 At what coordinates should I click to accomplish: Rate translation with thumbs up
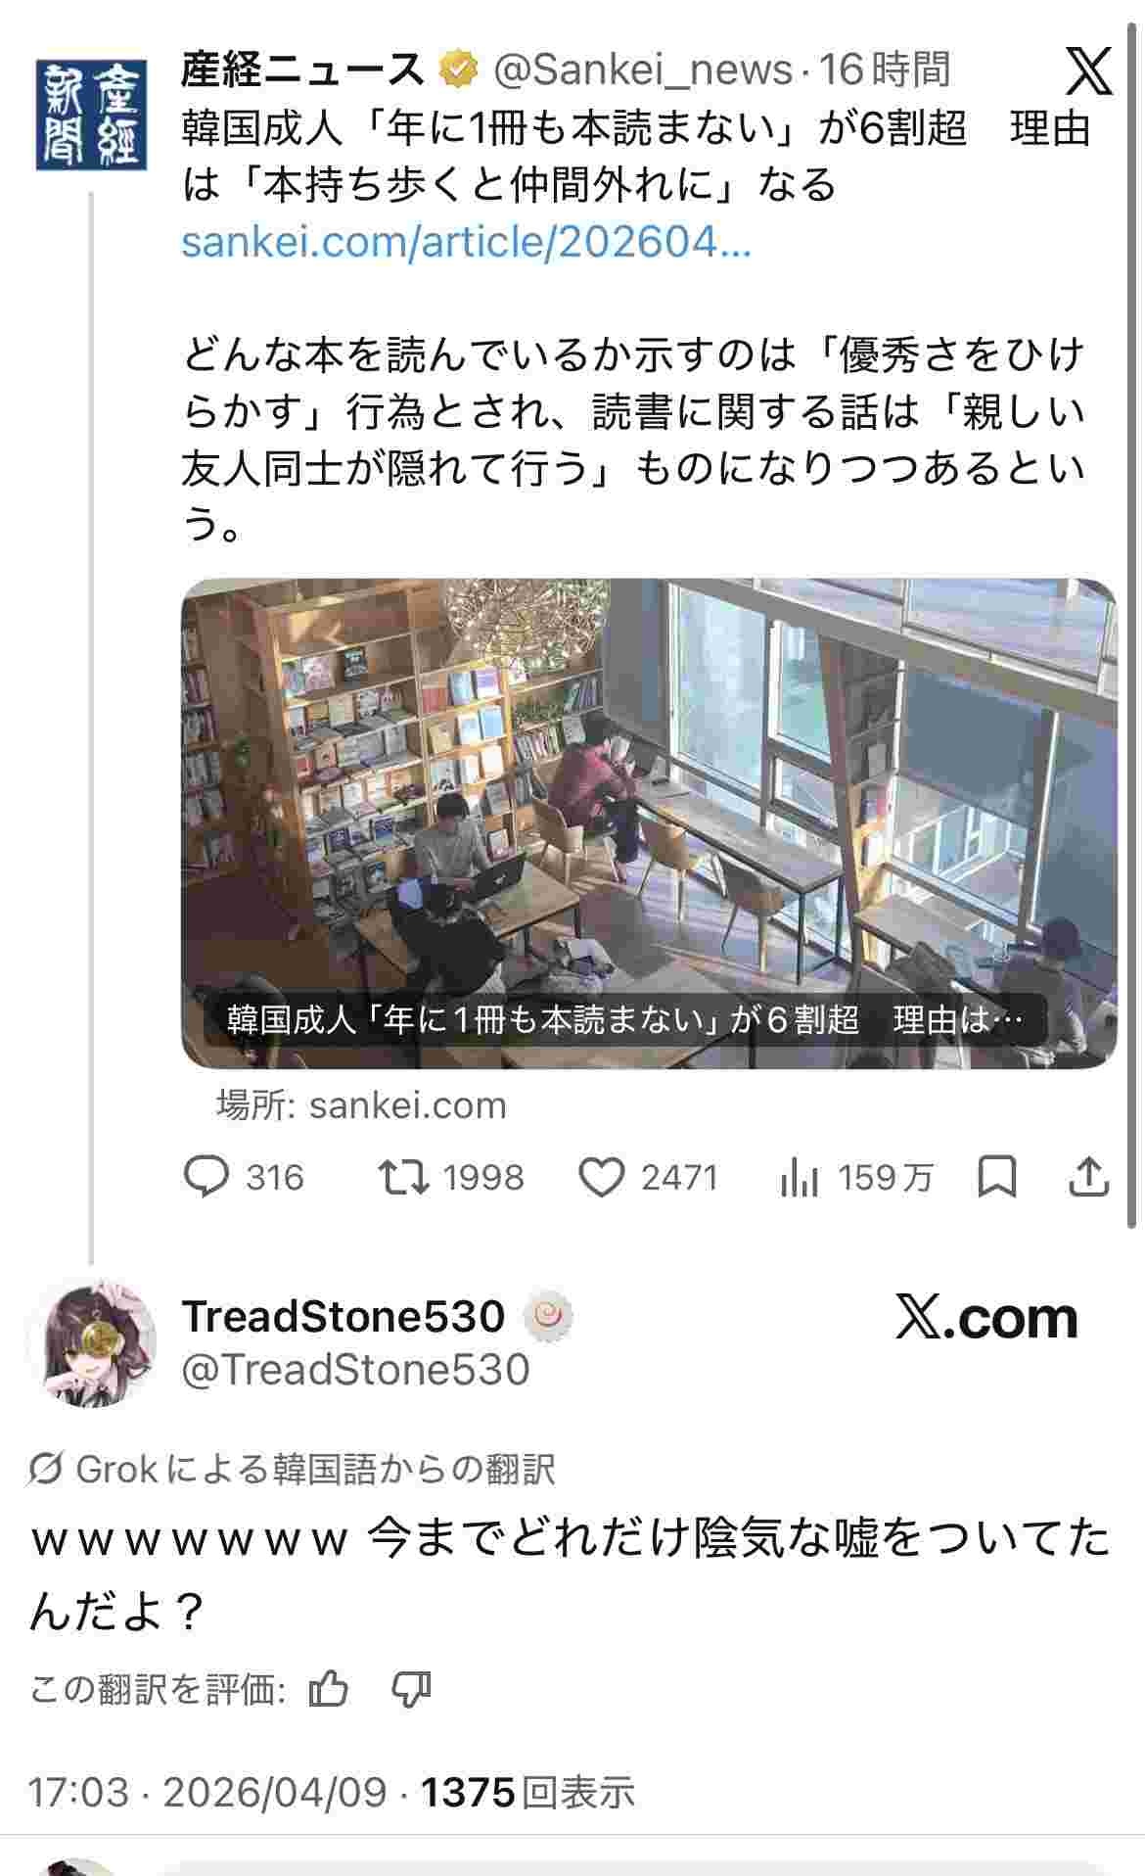[x=328, y=1689]
